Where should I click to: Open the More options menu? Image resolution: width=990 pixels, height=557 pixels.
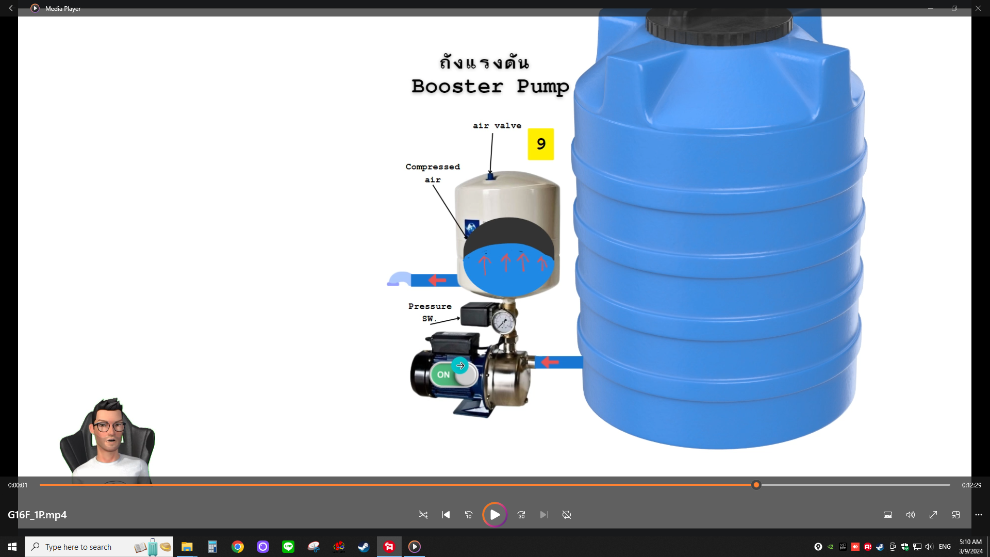[979, 515]
